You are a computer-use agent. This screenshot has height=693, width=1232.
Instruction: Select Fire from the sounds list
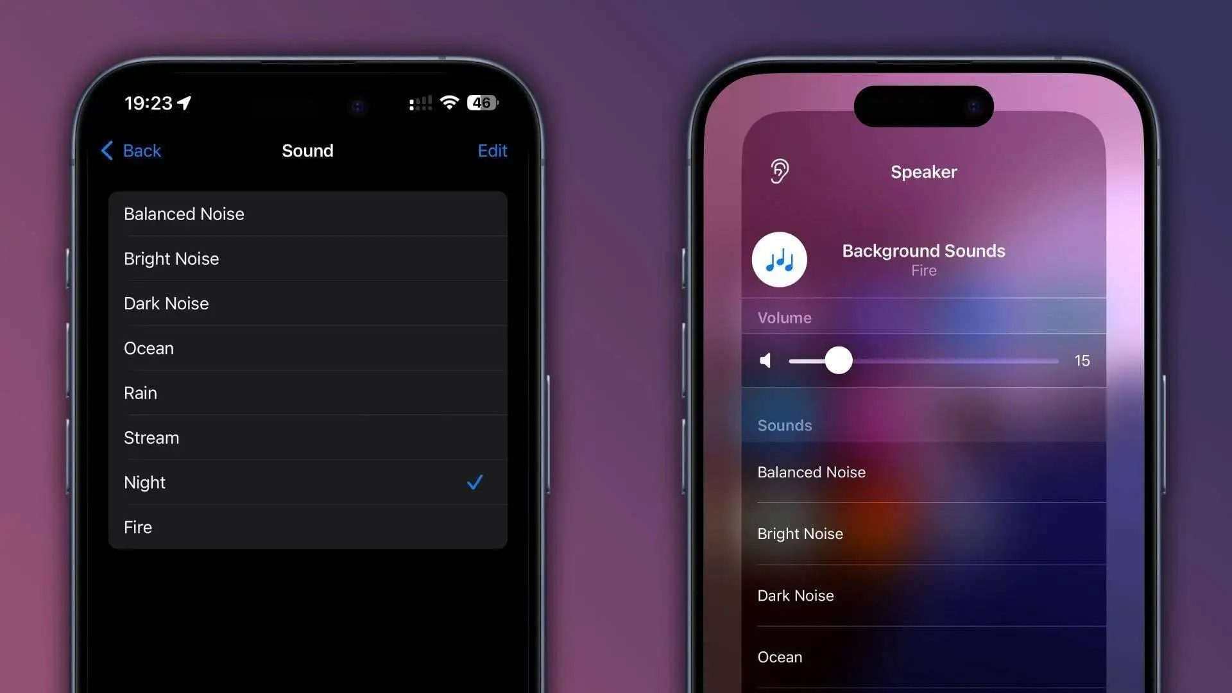coord(307,527)
